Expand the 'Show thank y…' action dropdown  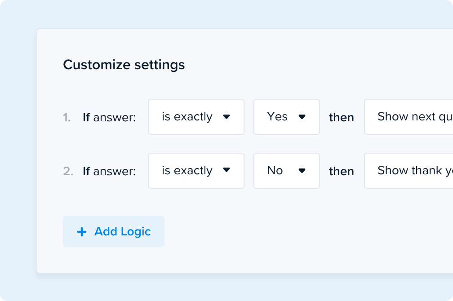coord(408,171)
